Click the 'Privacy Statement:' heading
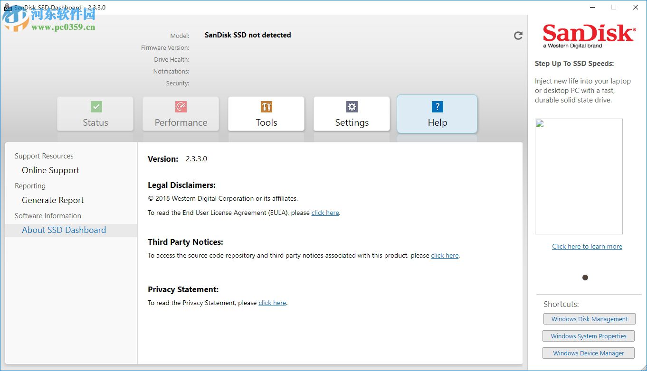This screenshot has height=371, width=647. pos(183,289)
